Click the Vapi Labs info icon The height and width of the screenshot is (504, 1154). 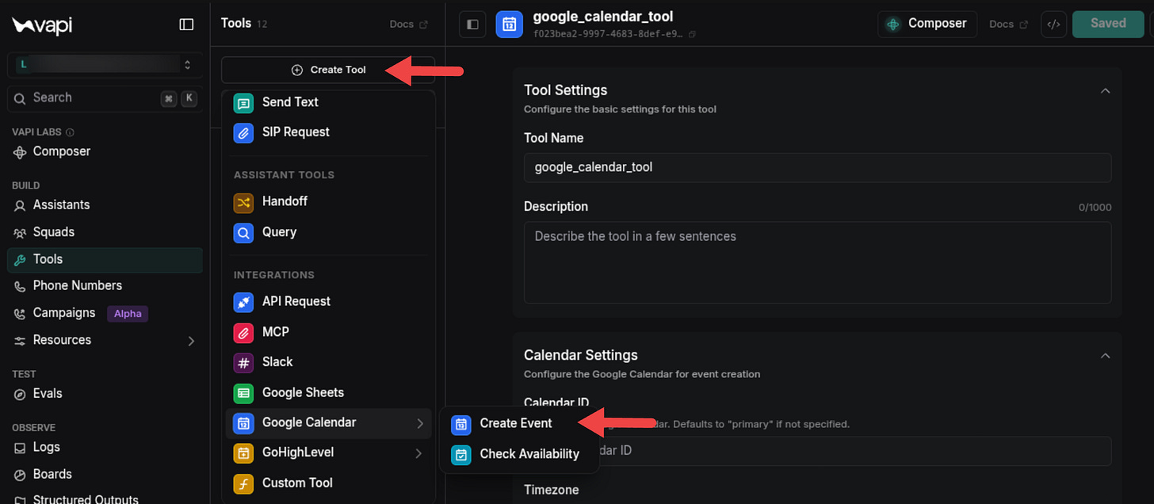point(70,132)
